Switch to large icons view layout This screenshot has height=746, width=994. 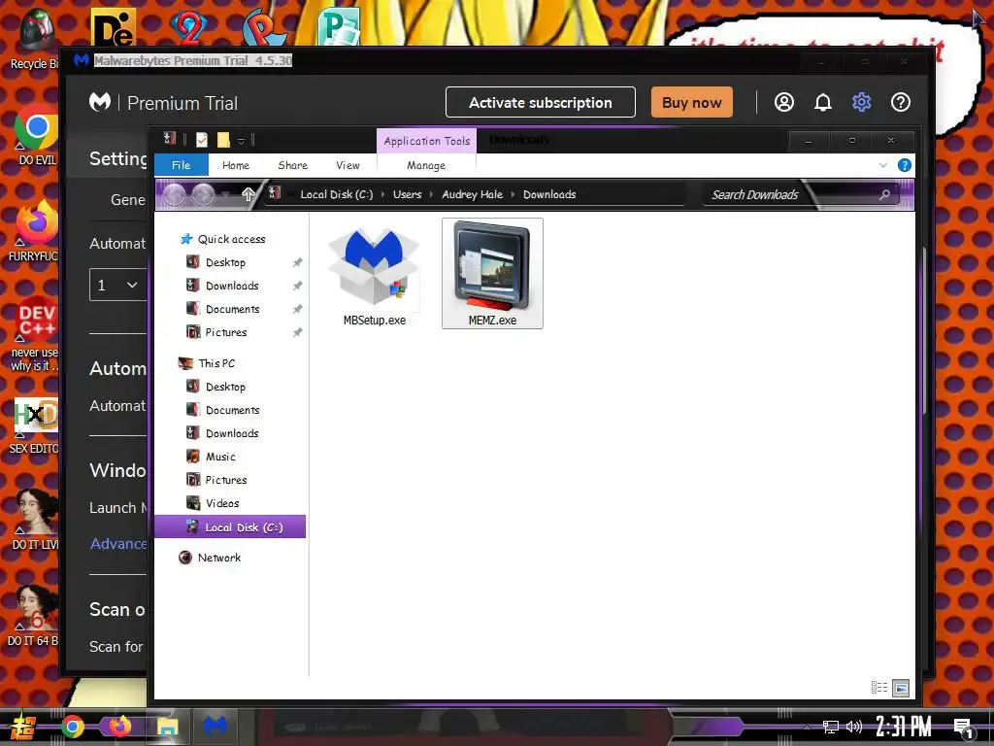tap(901, 688)
